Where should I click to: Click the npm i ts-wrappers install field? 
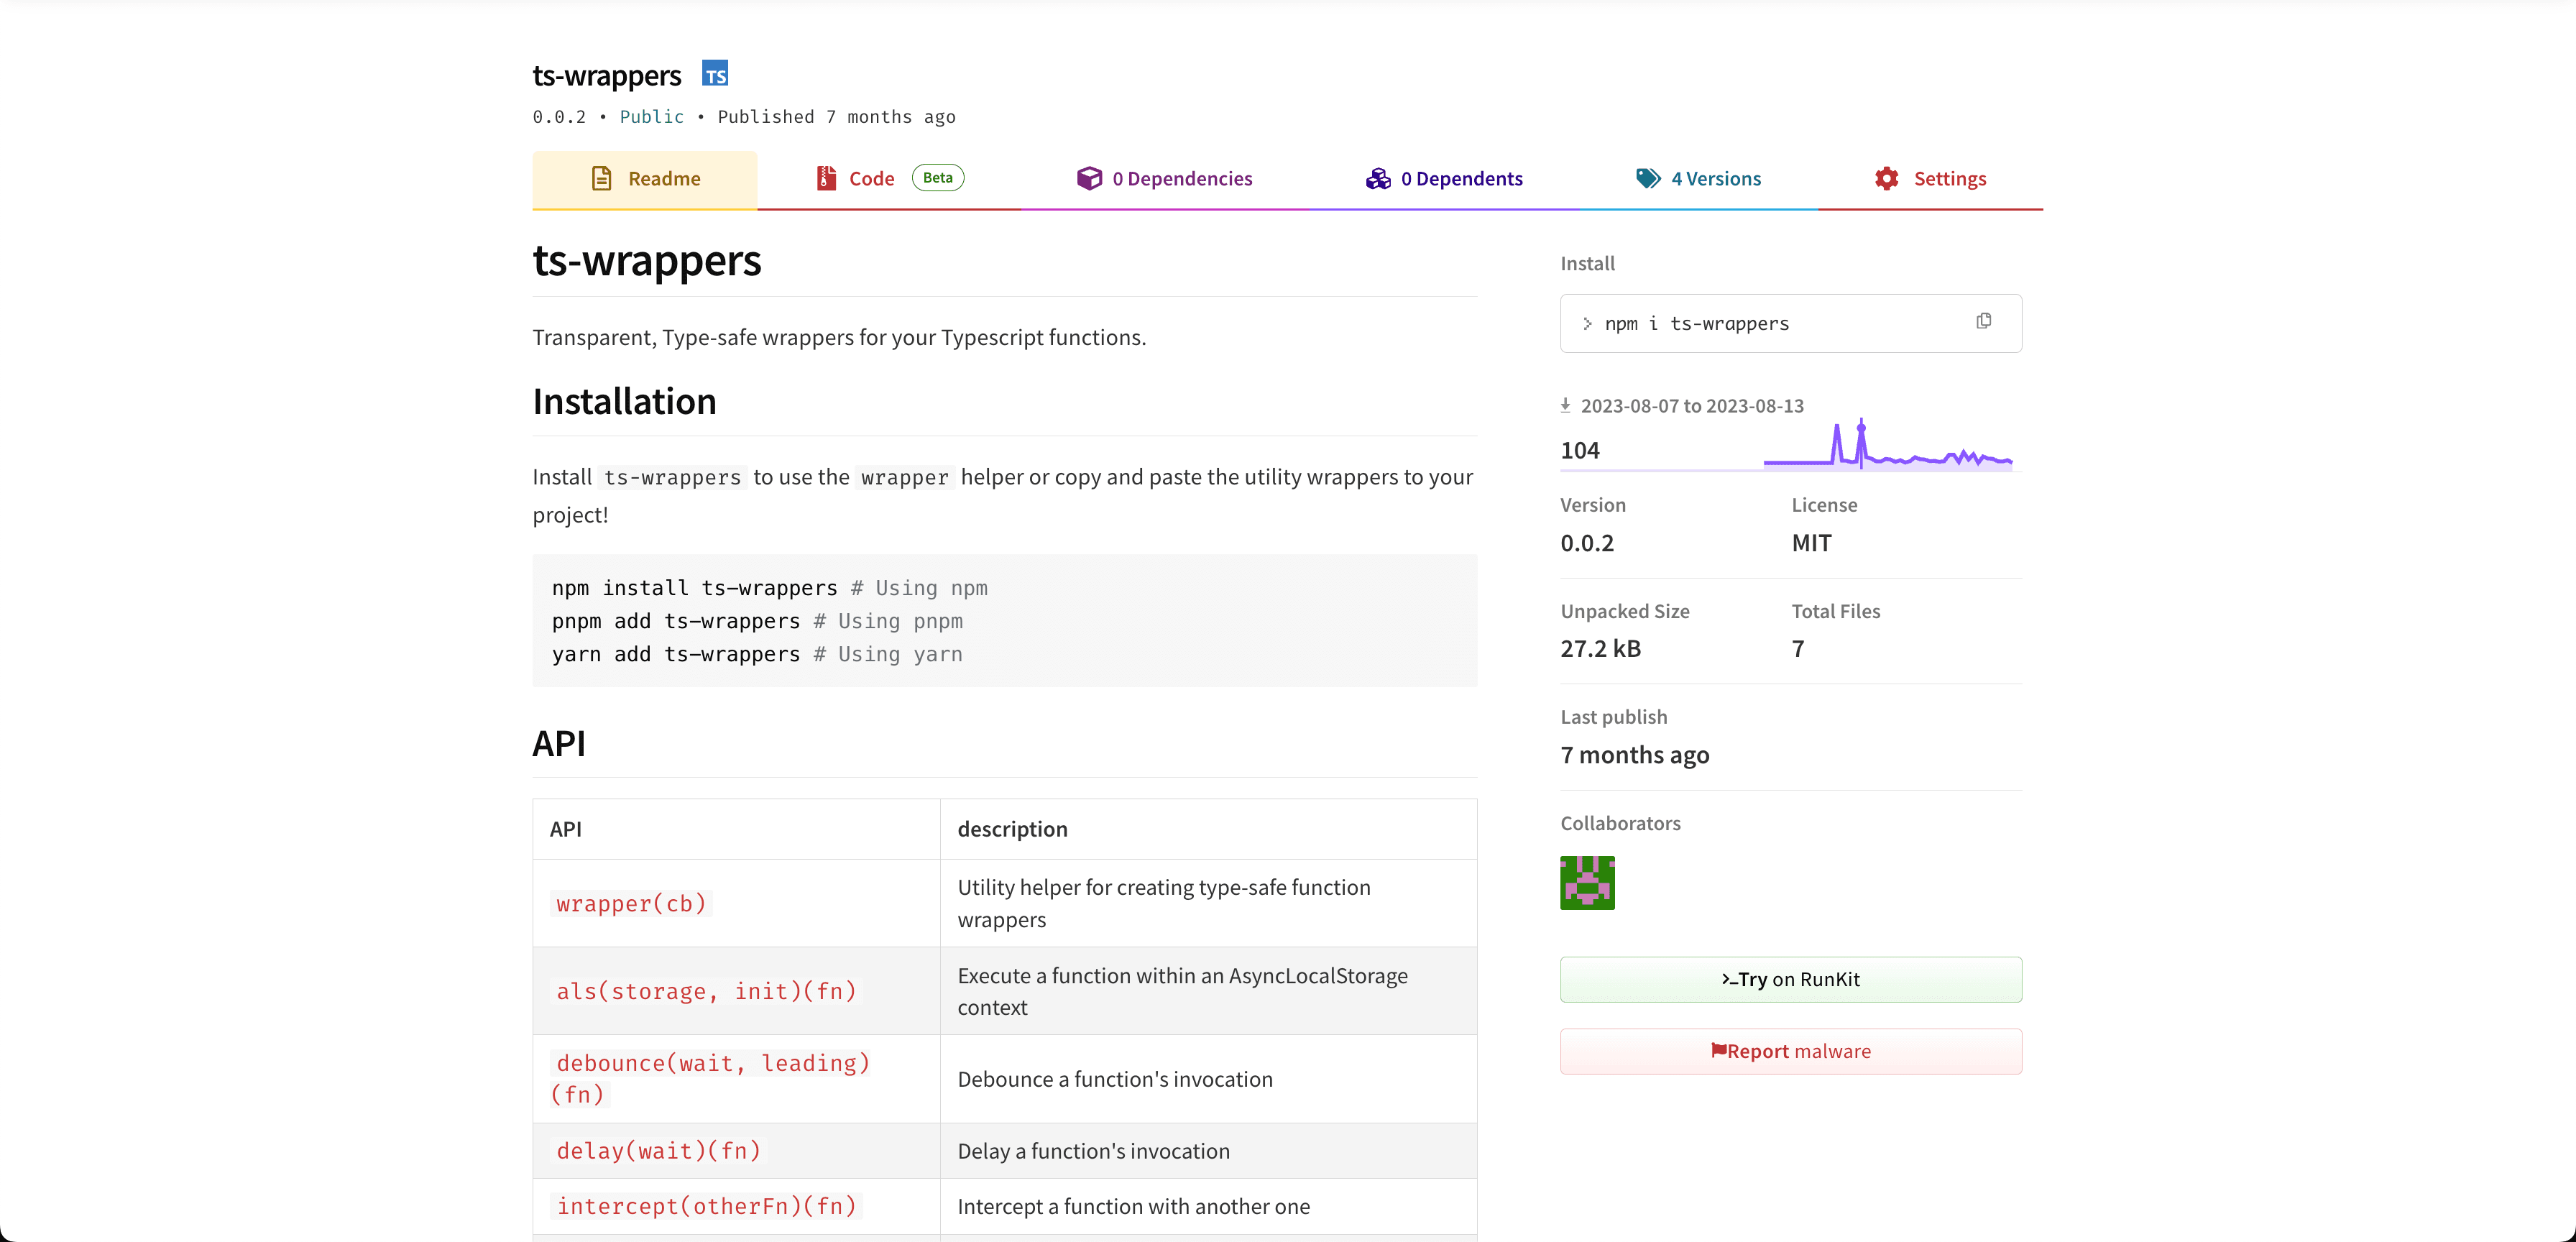(x=1791, y=323)
